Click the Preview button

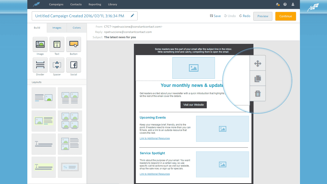point(263,16)
